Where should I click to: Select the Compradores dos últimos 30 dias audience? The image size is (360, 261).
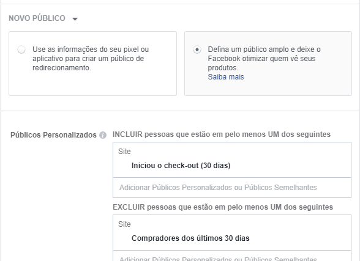tap(190, 238)
